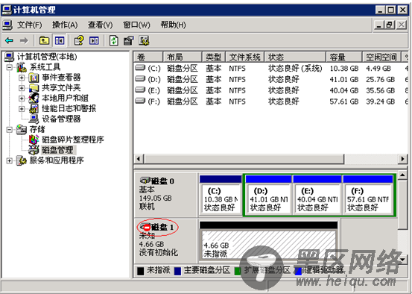This screenshot has height=294, width=412.
Task: Click the disk view scroll up arrow
Action: [x=402, y=175]
